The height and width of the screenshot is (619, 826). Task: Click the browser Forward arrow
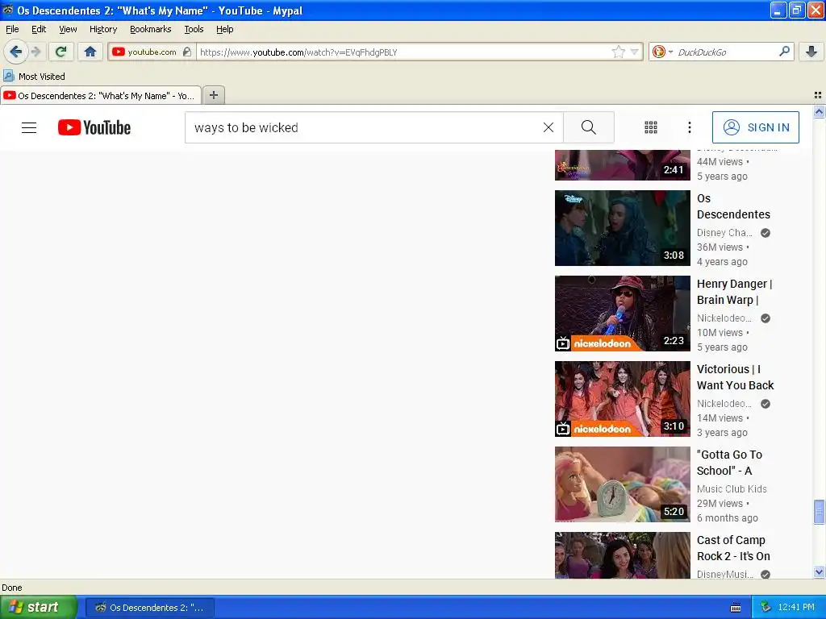pyautogui.click(x=35, y=52)
